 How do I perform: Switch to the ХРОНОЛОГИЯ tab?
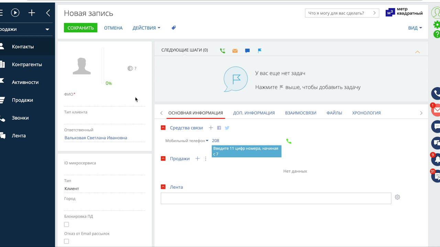click(x=366, y=113)
